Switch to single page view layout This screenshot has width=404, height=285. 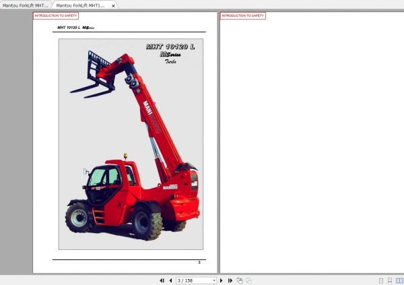pos(381,280)
